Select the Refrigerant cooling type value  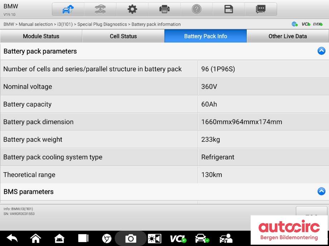pos(217,157)
